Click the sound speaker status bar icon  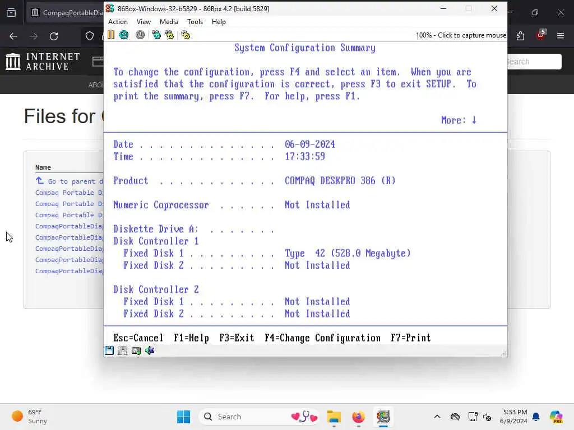[x=150, y=350]
